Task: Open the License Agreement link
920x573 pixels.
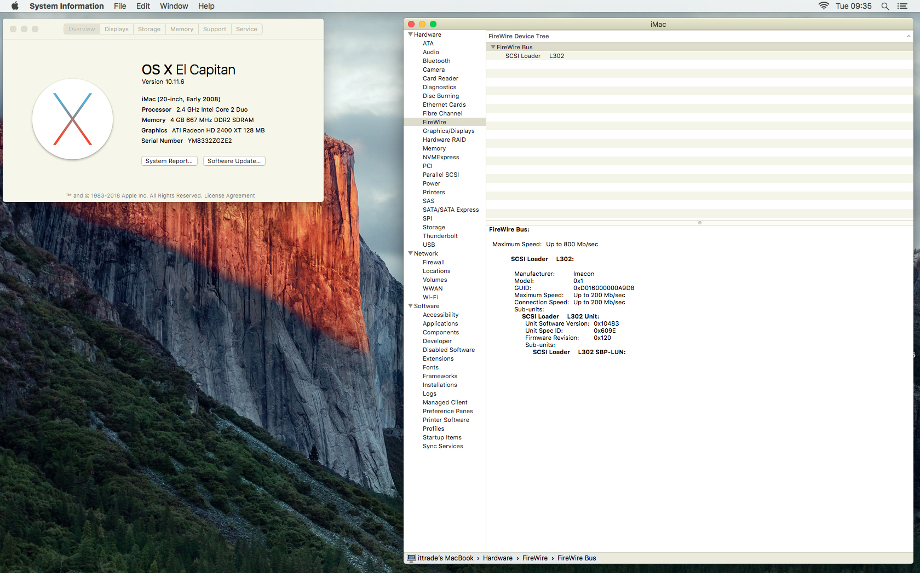Action: point(229,195)
